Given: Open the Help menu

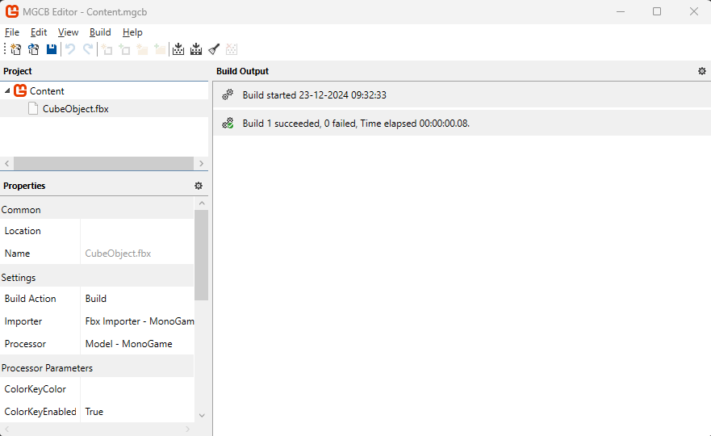Looking at the screenshot, I should (132, 32).
